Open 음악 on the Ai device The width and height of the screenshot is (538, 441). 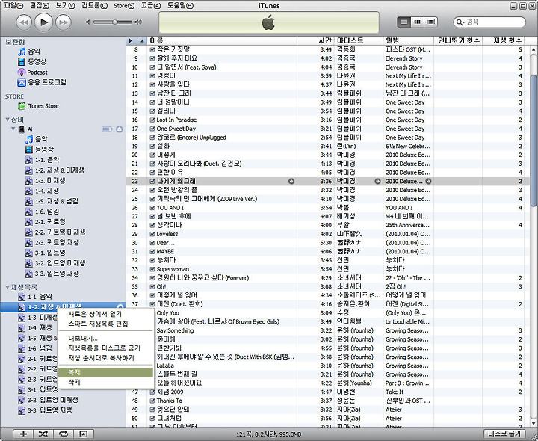[37, 139]
